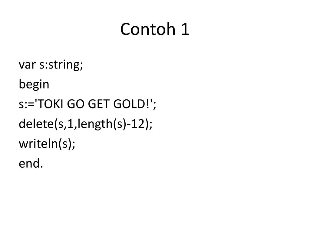310x232 pixels.
Task: Click the word "var" in the first line
Action: tap(27, 65)
